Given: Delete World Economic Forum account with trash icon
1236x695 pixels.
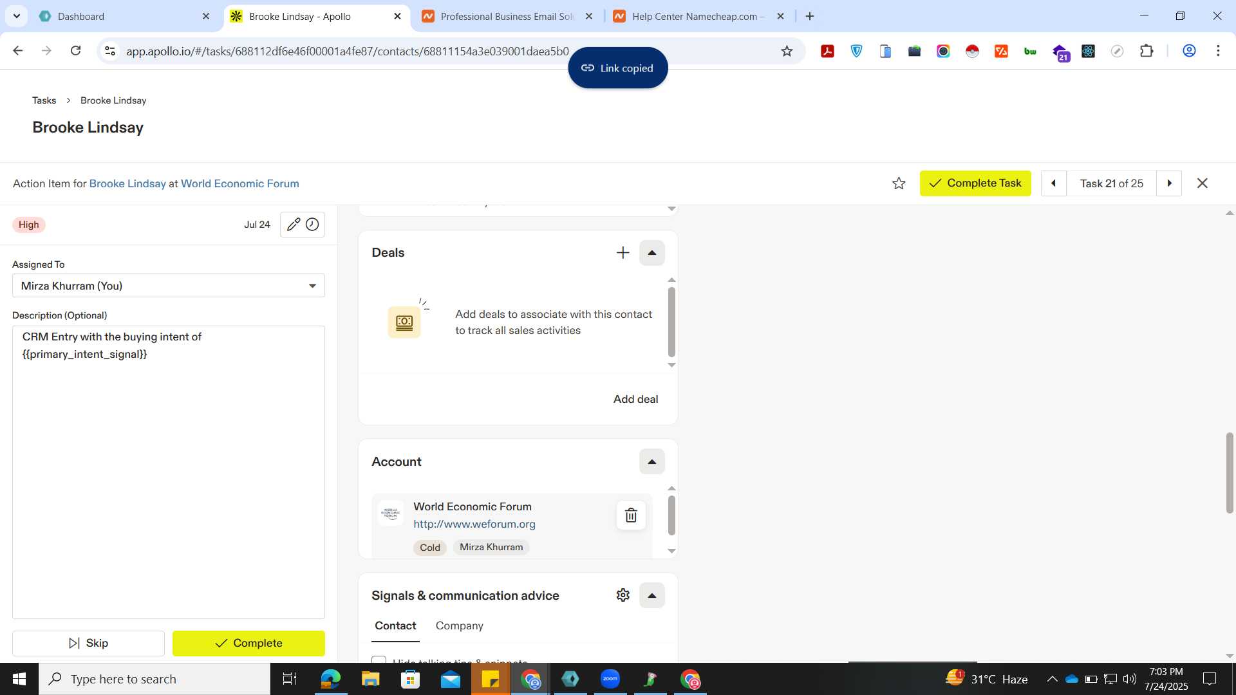Looking at the screenshot, I should click(631, 515).
